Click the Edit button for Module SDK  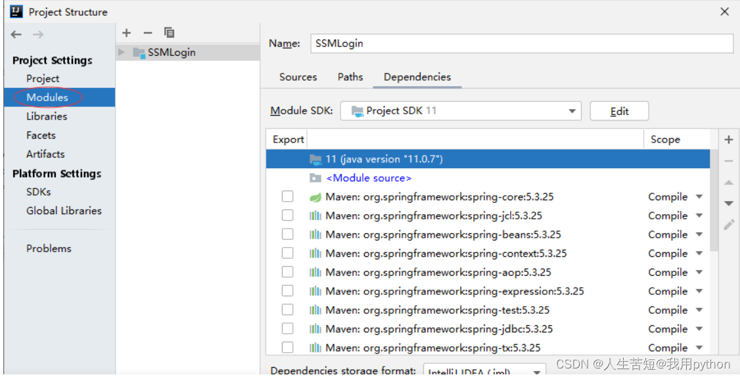point(619,111)
